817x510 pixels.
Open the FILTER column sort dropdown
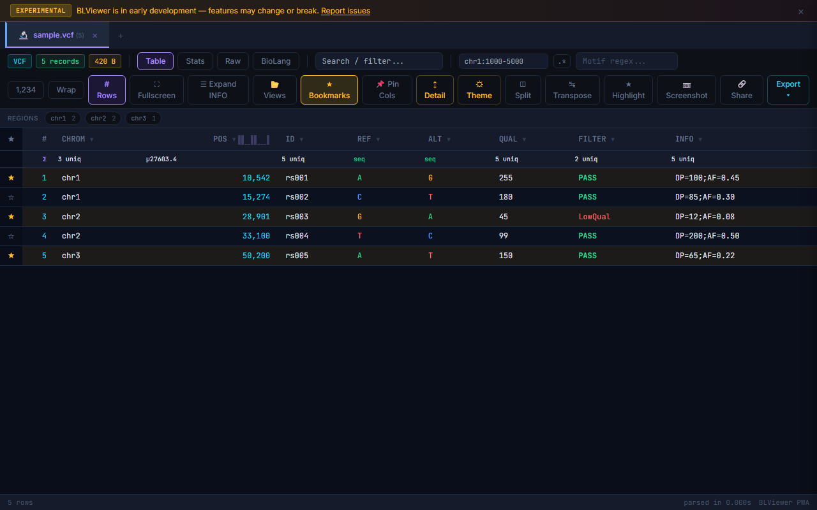pos(613,140)
